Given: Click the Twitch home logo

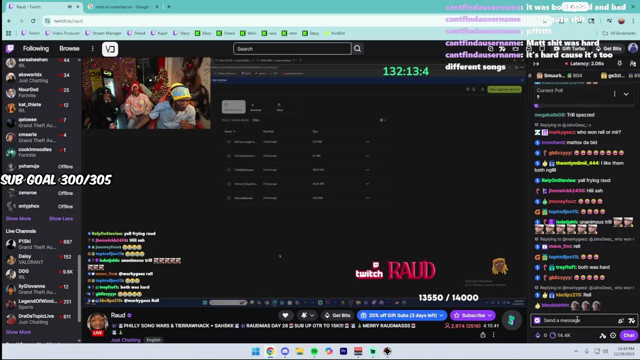Looking at the screenshot, I should 10,48.
